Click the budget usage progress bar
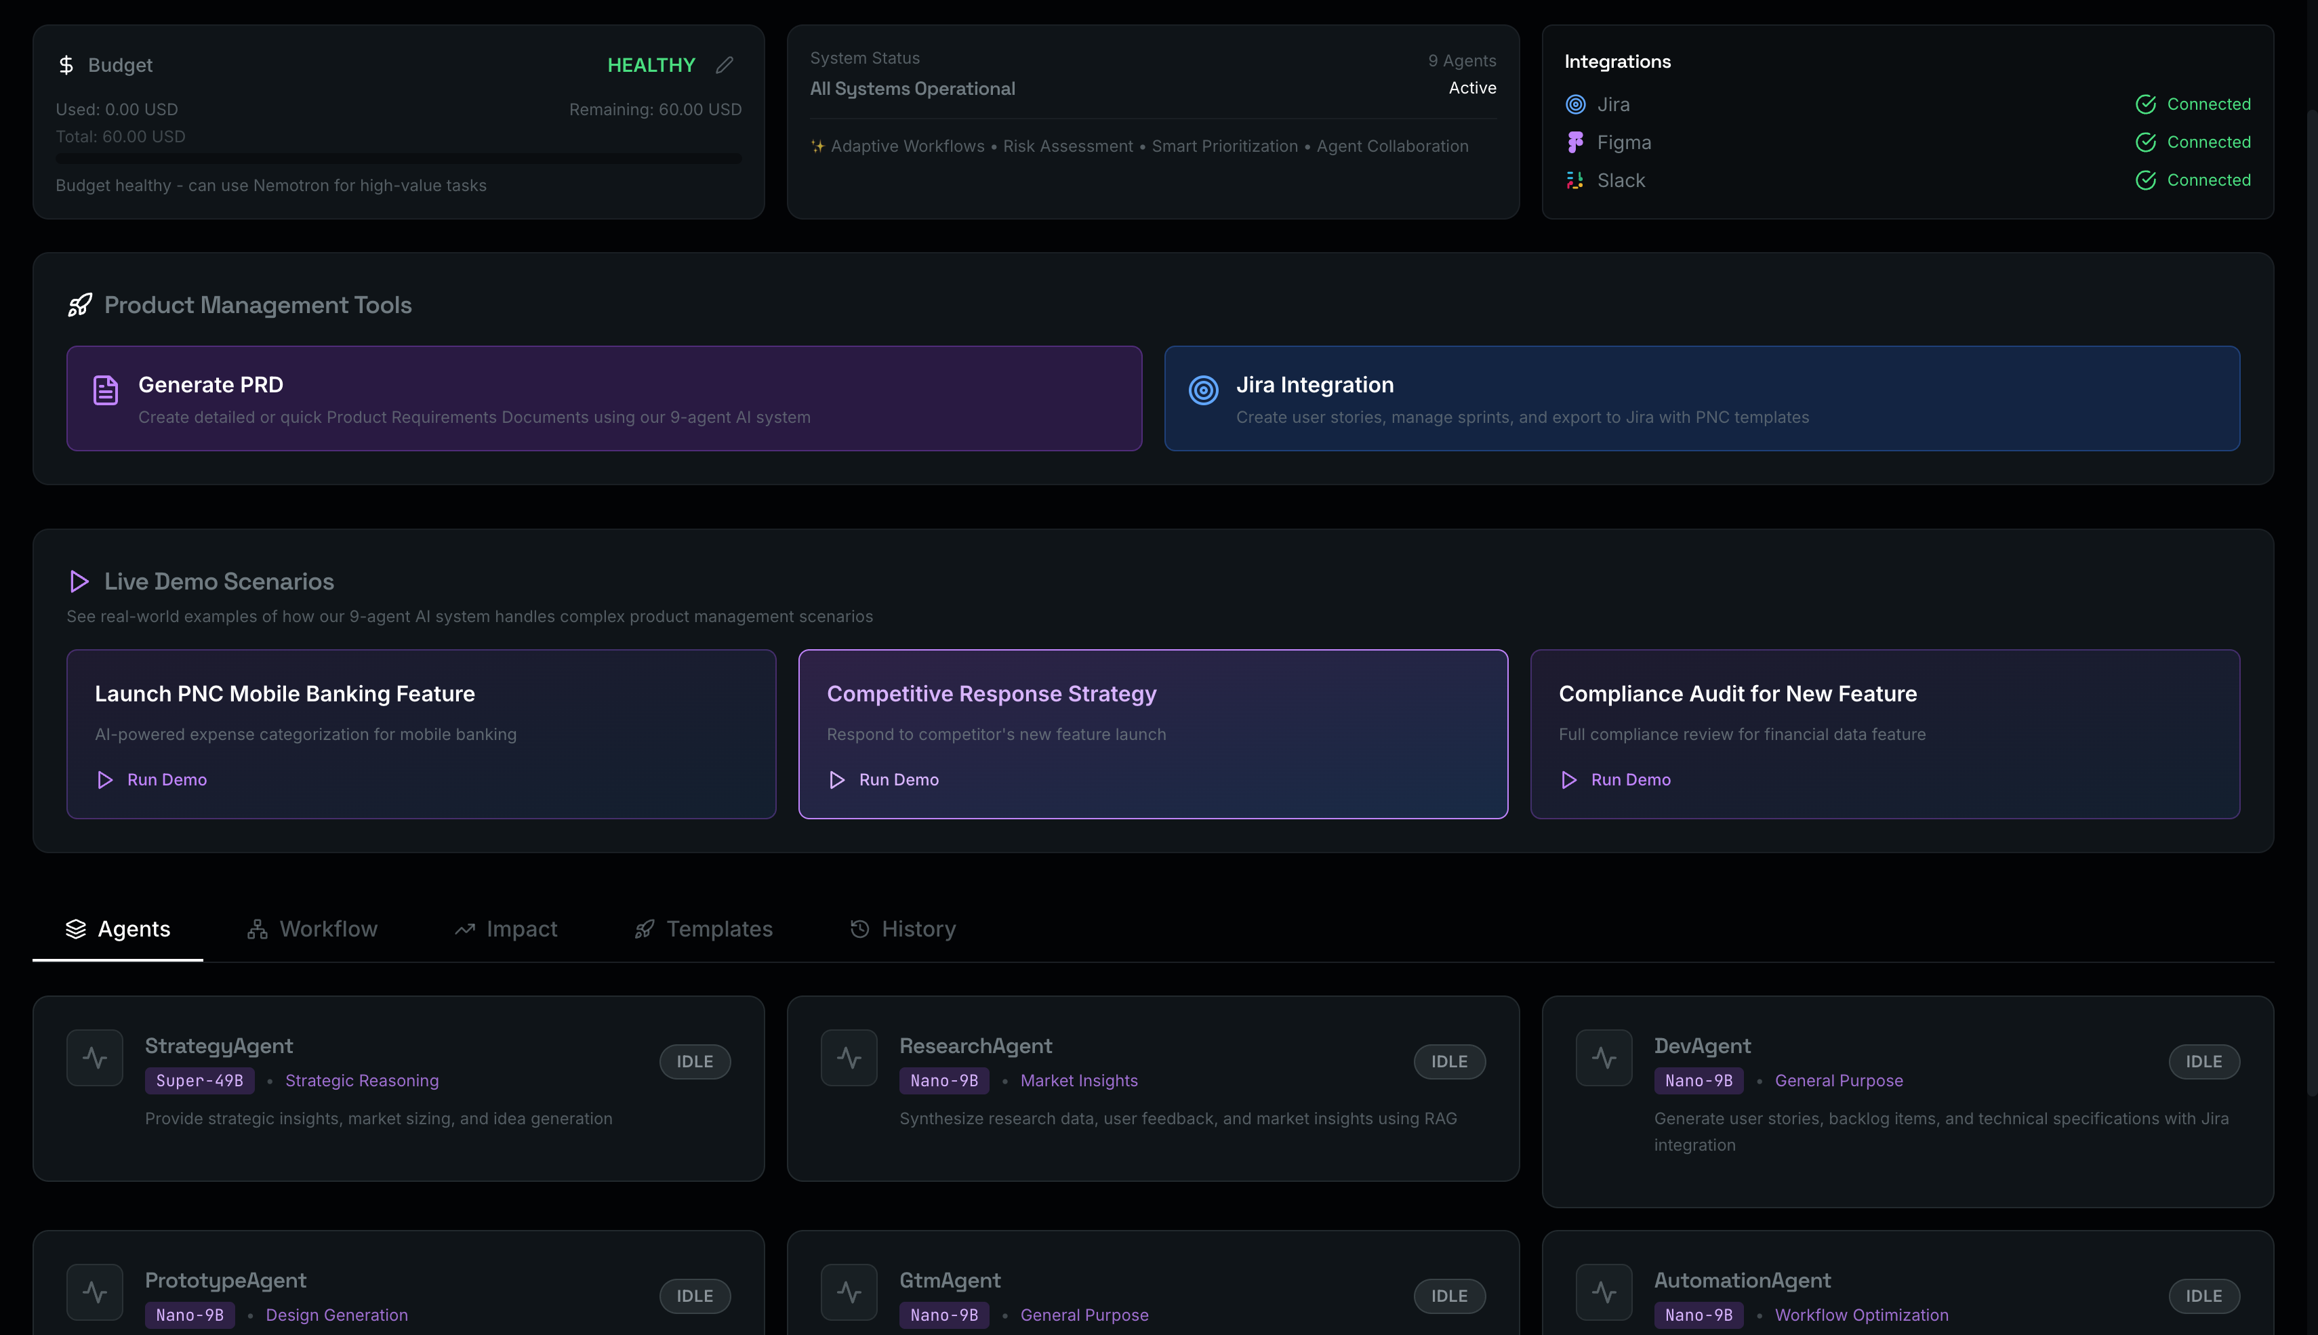Screen dimensions: 2318x1335 [x=398, y=159]
